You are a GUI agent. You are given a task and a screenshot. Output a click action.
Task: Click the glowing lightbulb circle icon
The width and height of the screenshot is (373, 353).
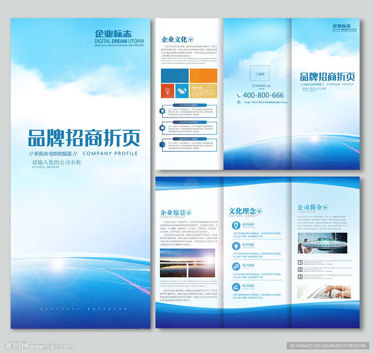click(236, 246)
